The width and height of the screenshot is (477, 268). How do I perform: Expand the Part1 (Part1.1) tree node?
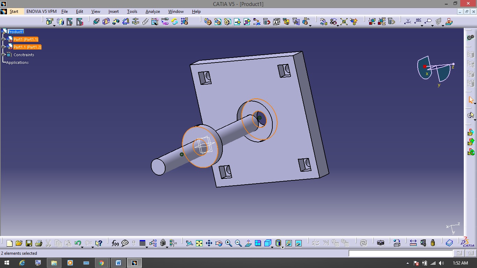pos(2,39)
